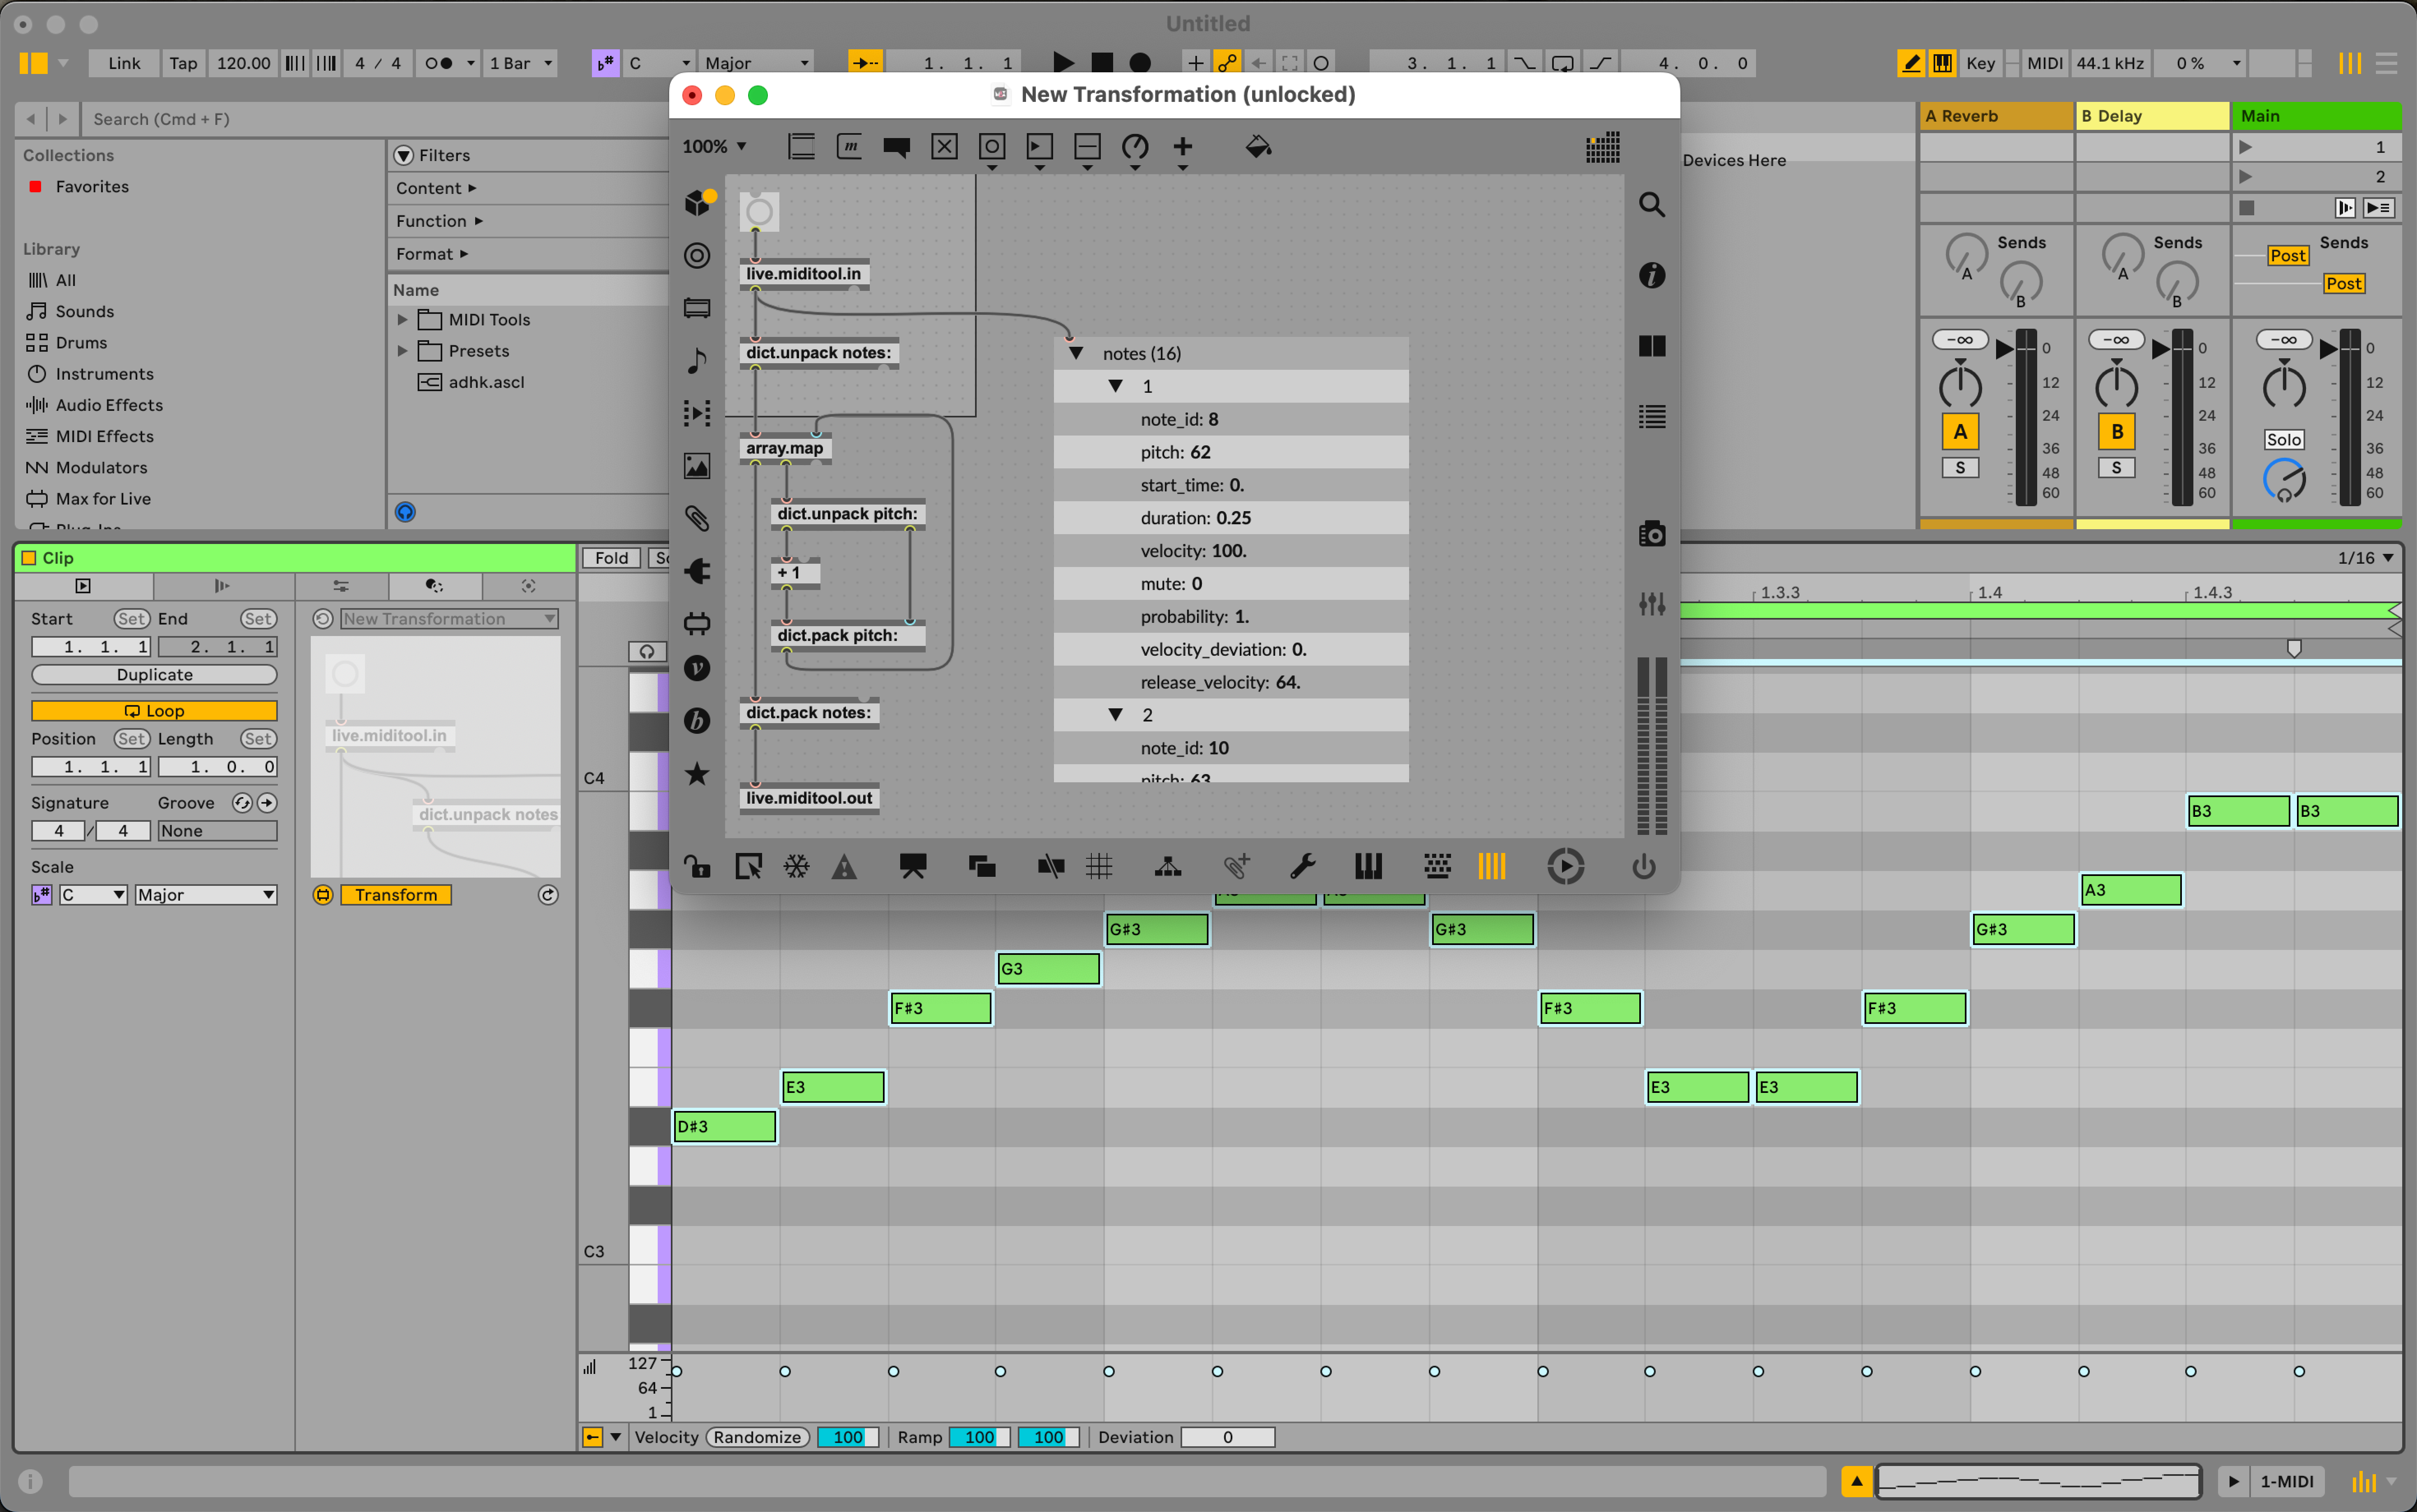Add a new message box object
Viewport: 2417px width, 1512px height.
pos(848,147)
